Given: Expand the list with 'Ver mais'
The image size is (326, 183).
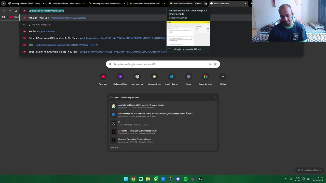Looking at the screenshot, I should click(115, 148).
